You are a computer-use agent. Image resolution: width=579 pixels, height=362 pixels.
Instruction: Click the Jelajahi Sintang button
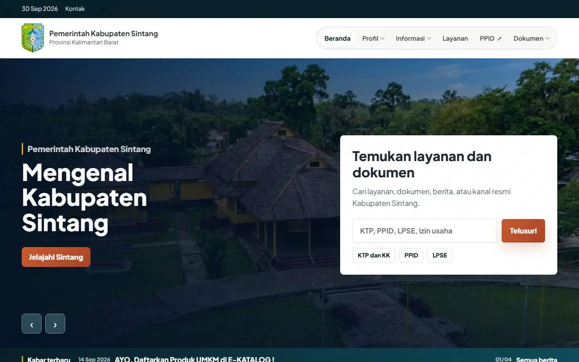[x=56, y=257]
